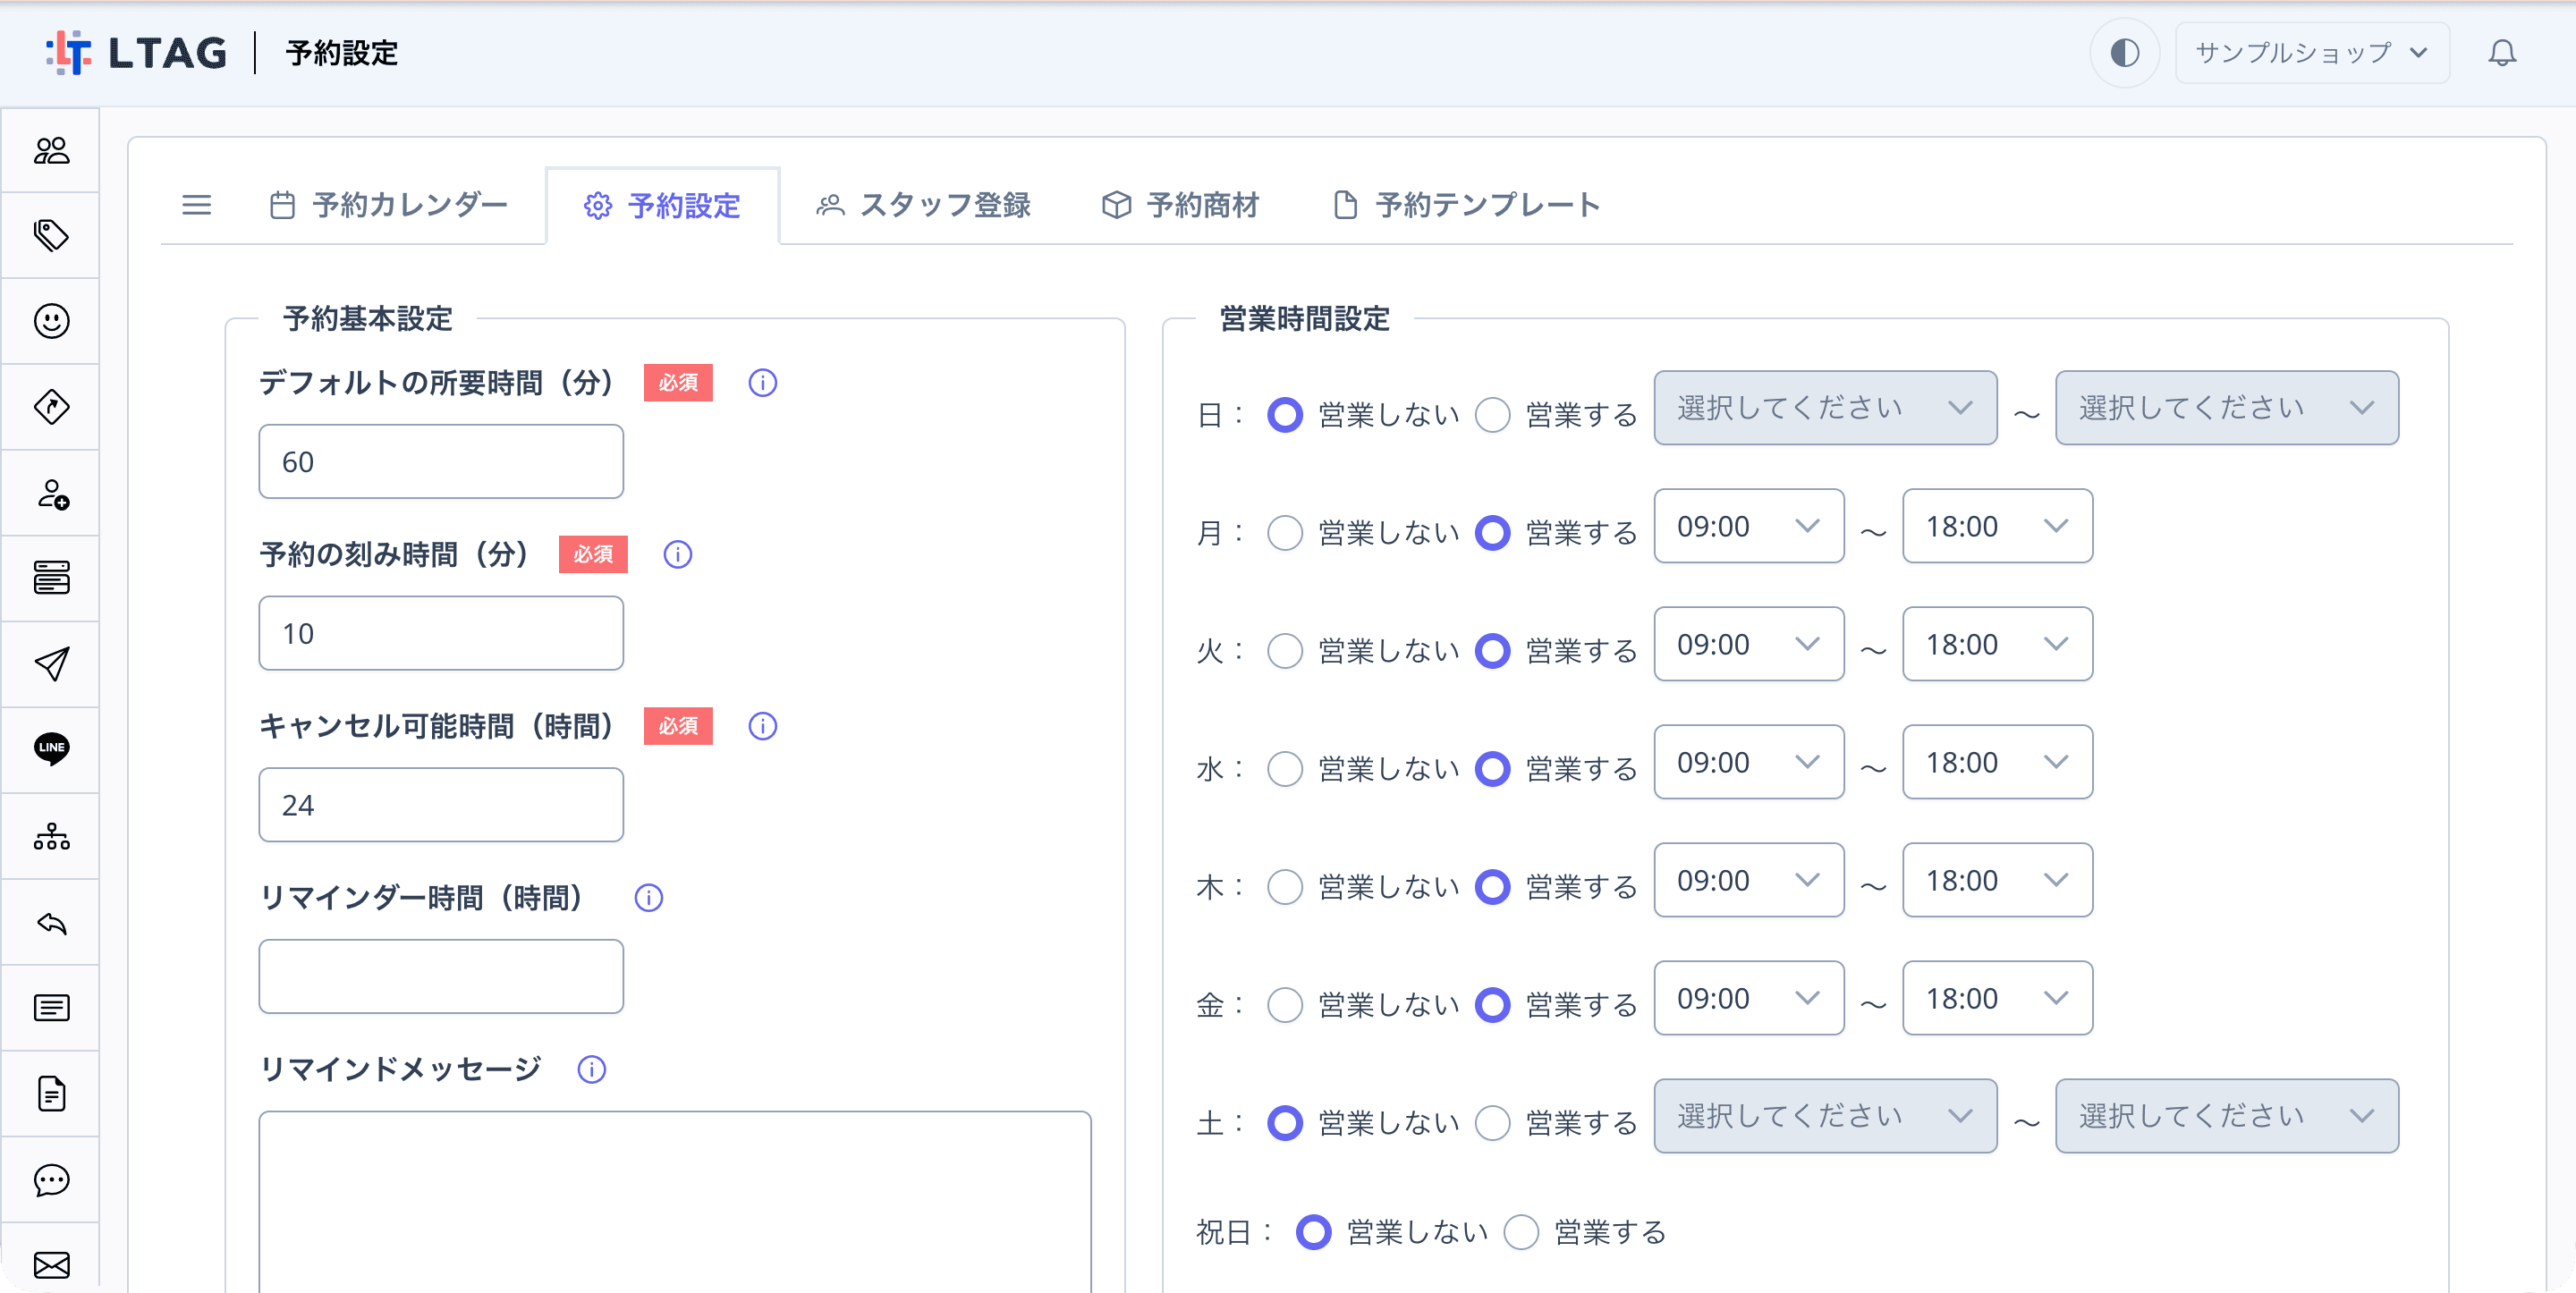Click the org chart sidebar icon
Image resolution: width=2576 pixels, height=1293 pixels.
click(x=51, y=835)
